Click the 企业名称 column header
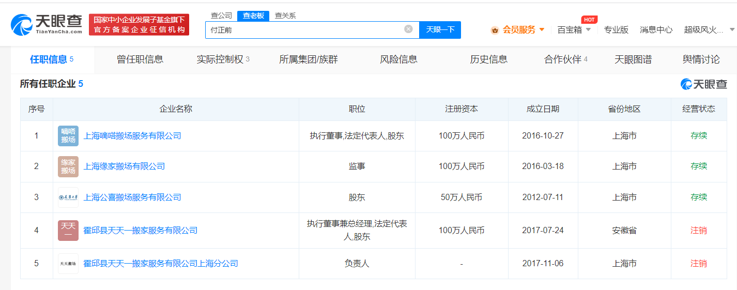The height and width of the screenshot is (290, 737). click(x=176, y=109)
